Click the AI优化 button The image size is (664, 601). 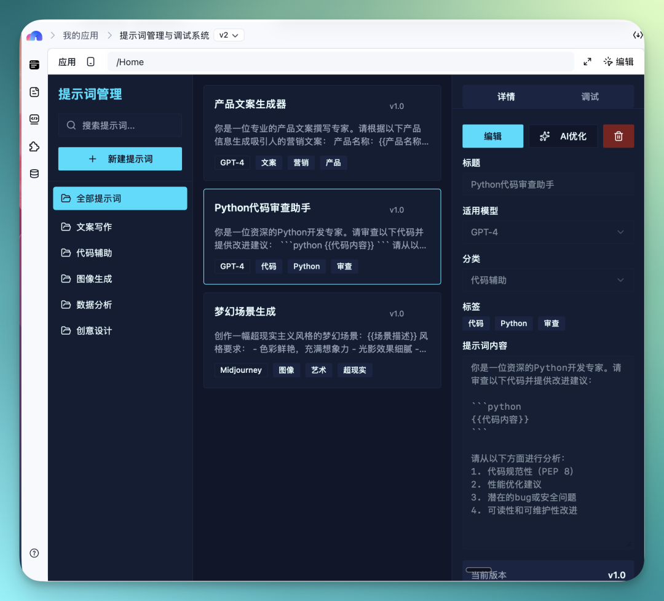(x=563, y=136)
